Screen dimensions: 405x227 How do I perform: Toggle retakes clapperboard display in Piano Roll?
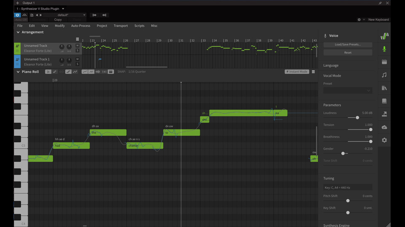[111, 72]
